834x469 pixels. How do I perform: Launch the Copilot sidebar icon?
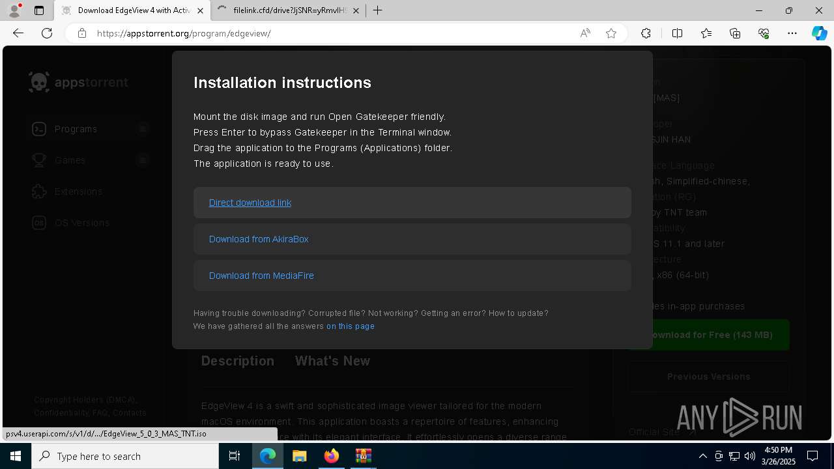[x=819, y=33]
